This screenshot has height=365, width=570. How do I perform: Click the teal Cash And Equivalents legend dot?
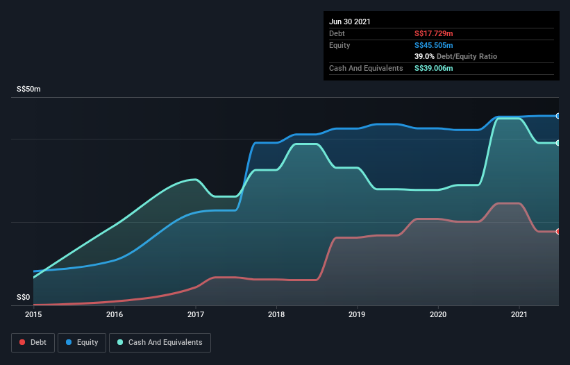point(120,342)
